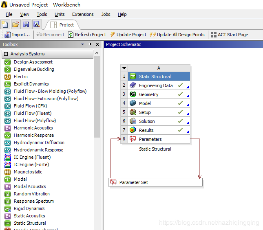Click the Toolbox scrollbar up arrow

(97, 53)
